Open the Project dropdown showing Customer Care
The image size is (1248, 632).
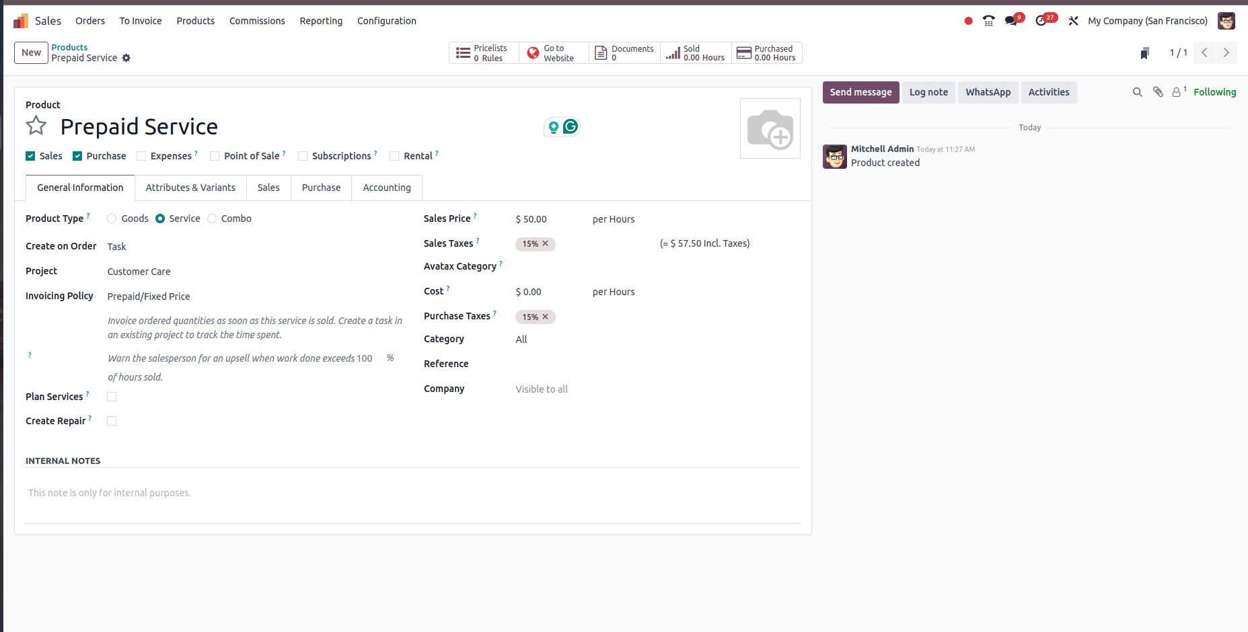pyautogui.click(x=139, y=271)
